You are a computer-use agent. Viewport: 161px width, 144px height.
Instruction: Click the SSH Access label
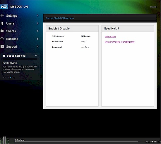pos(58,36)
